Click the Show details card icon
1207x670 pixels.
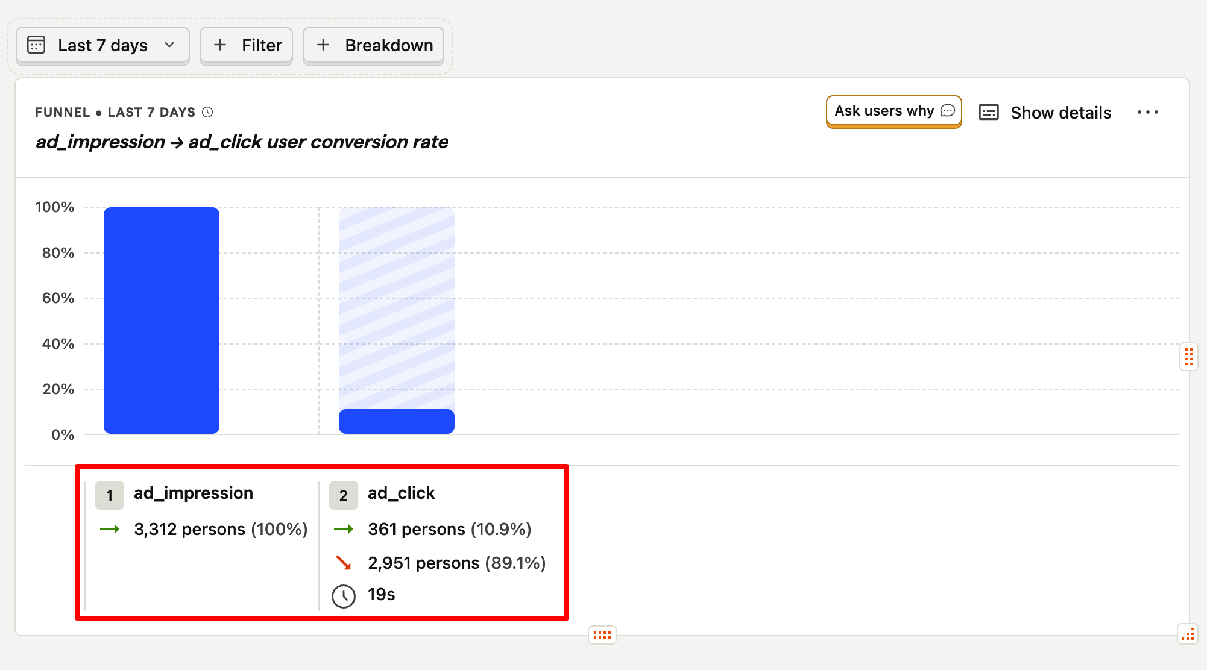(988, 112)
